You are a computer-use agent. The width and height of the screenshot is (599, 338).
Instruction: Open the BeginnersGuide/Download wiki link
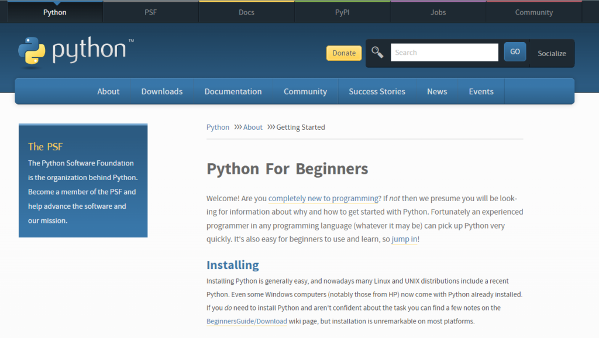(247, 321)
